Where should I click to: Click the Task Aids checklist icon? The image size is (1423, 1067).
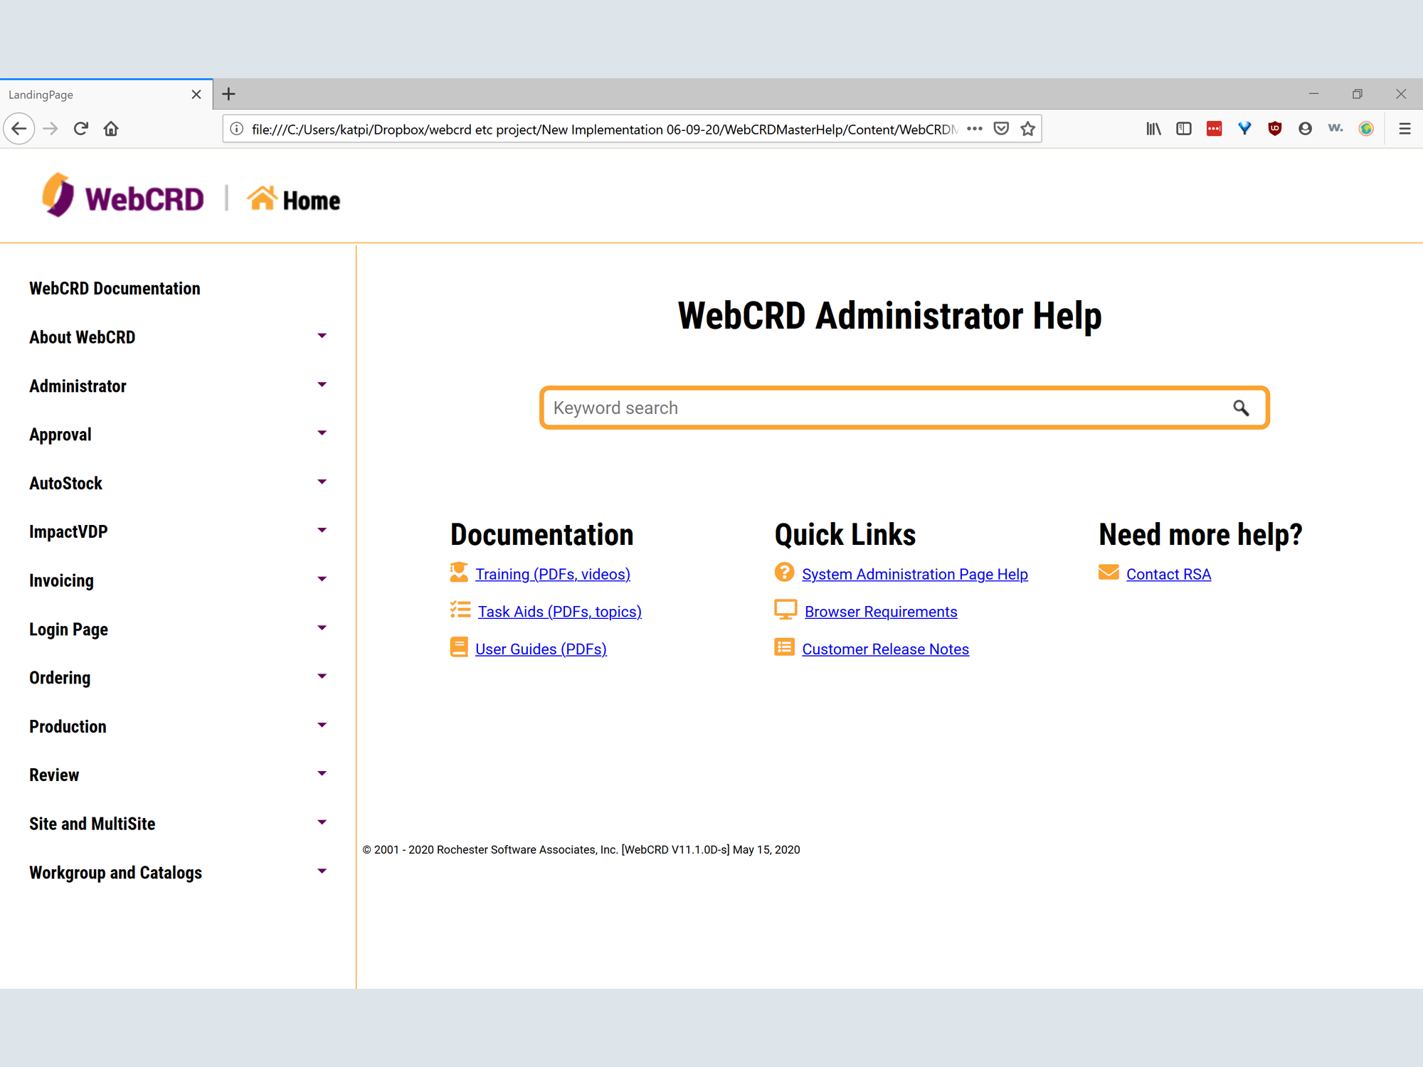point(460,610)
